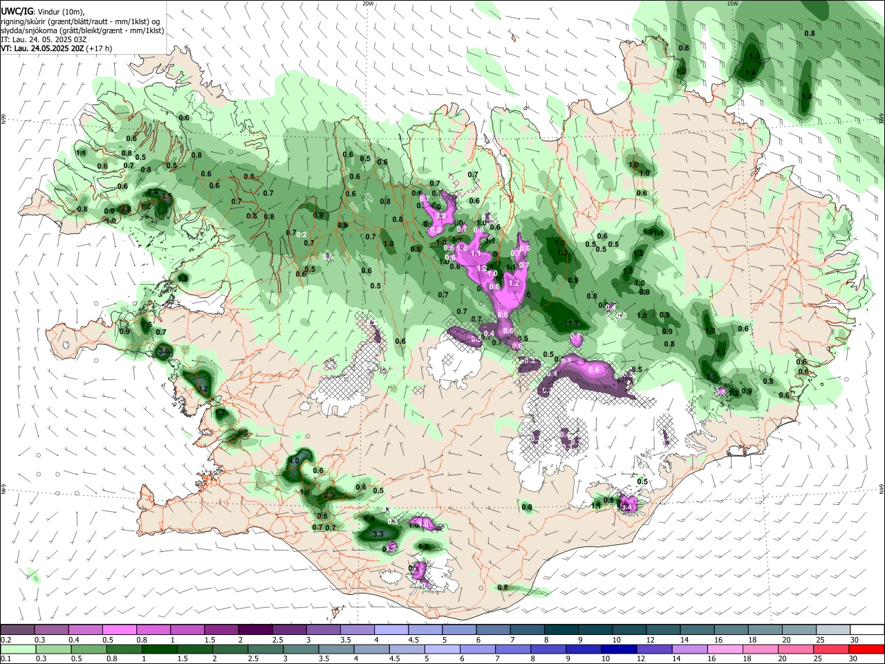Click the '20W' longitude label

click(368, 3)
